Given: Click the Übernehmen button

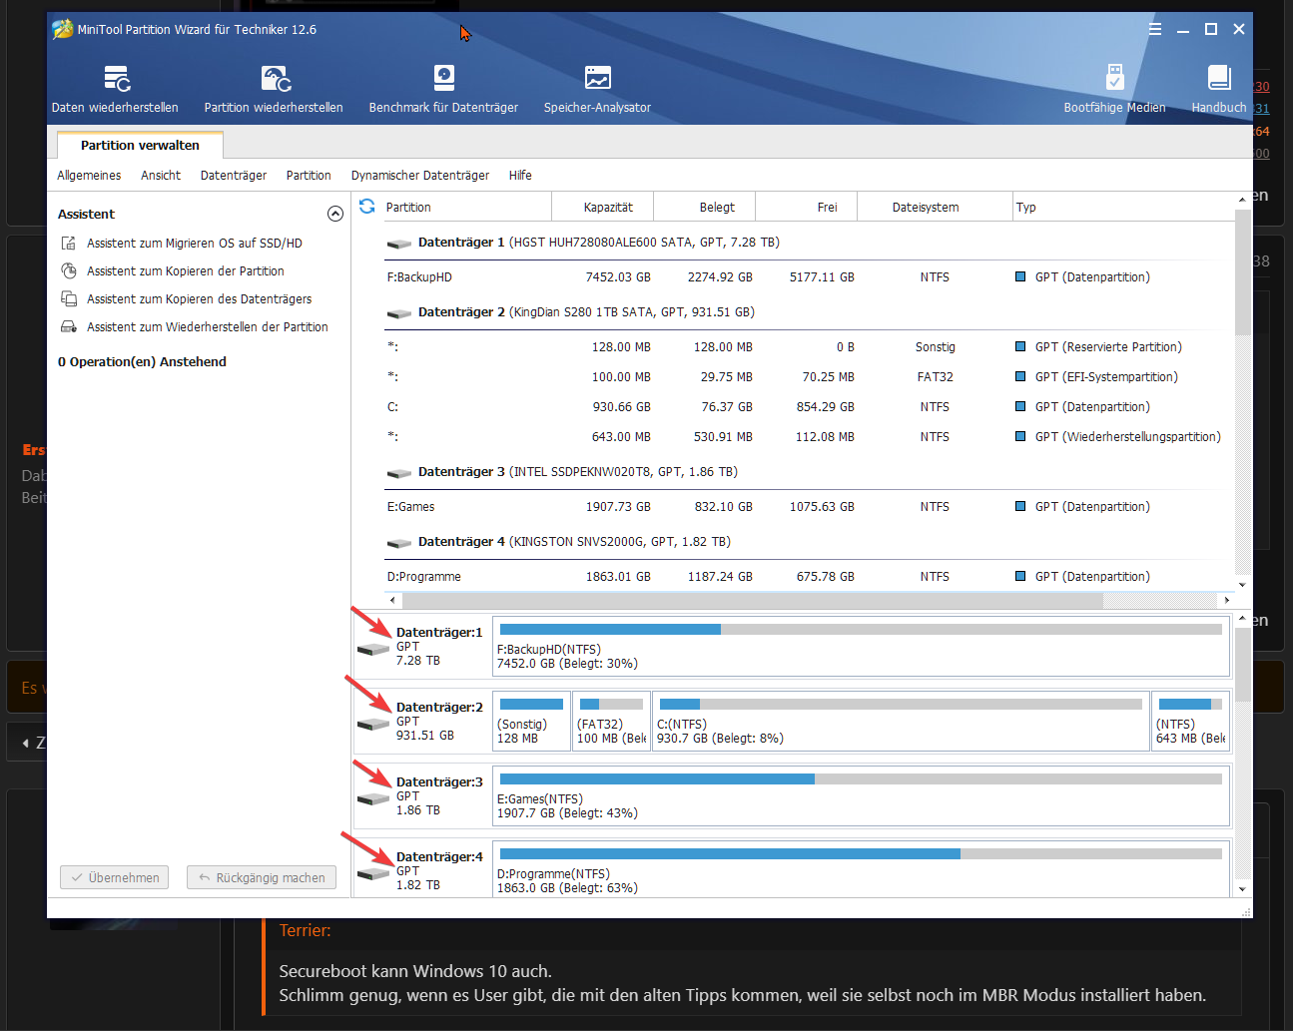Looking at the screenshot, I should coord(114,877).
